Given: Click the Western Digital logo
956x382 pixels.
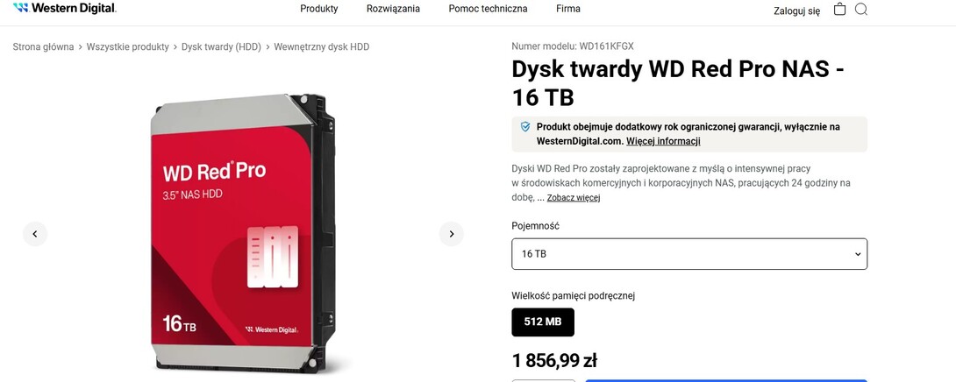Looking at the screenshot, I should coord(65,9).
